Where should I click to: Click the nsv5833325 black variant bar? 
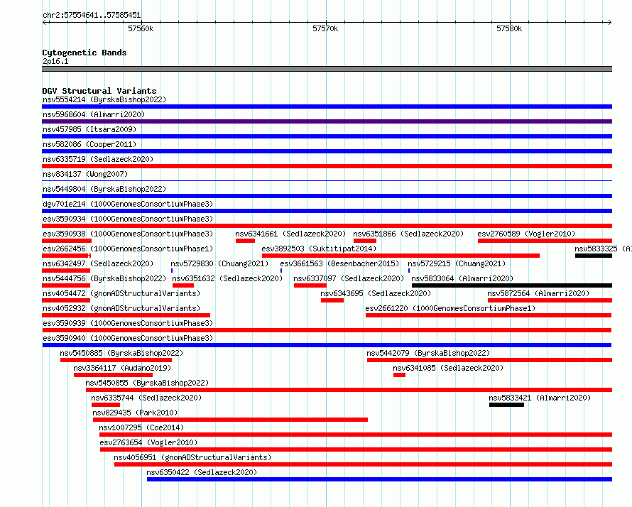point(594,256)
